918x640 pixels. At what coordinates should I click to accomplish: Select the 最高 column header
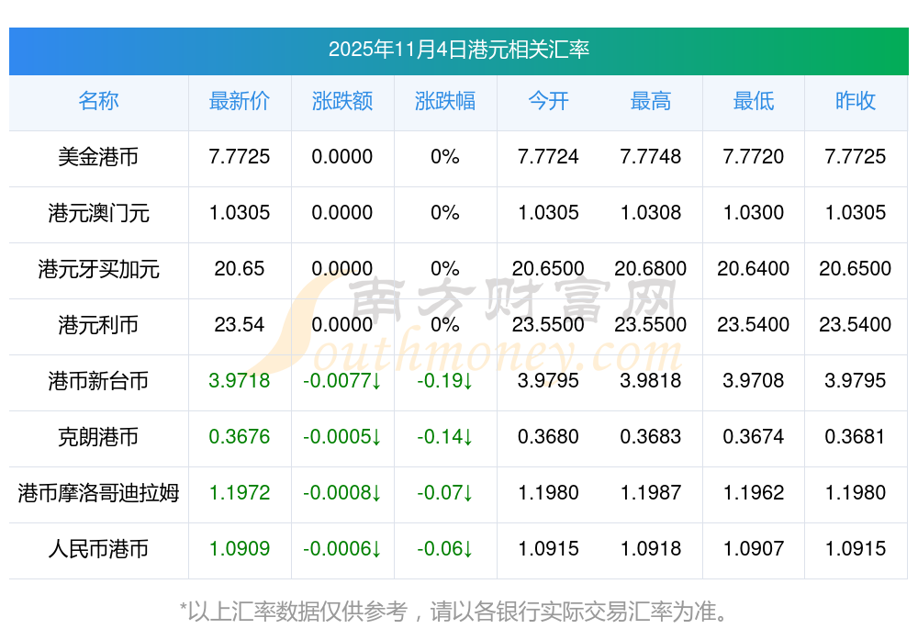point(651,101)
